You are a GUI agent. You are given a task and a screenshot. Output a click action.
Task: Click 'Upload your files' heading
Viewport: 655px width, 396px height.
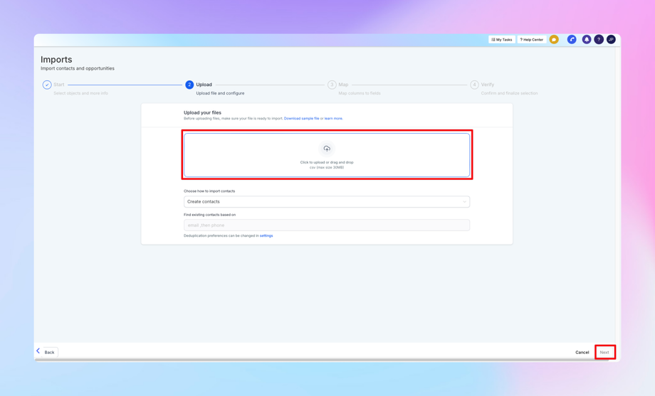coord(203,112)
